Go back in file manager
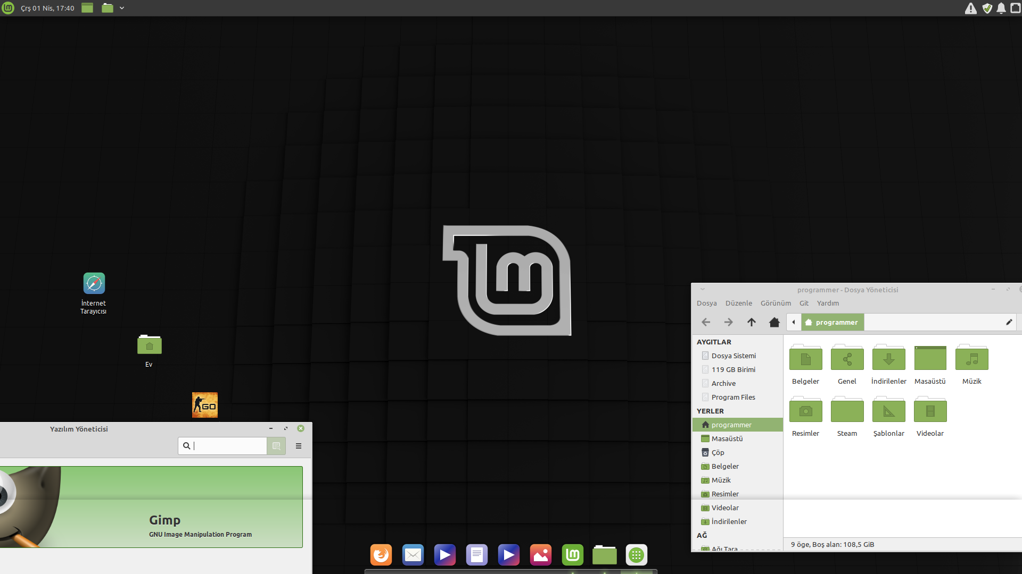This screenshot has height=574, width=1022. [706, 322]
